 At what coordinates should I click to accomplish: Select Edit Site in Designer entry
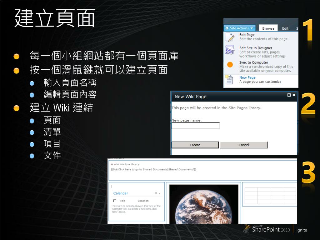256,48
